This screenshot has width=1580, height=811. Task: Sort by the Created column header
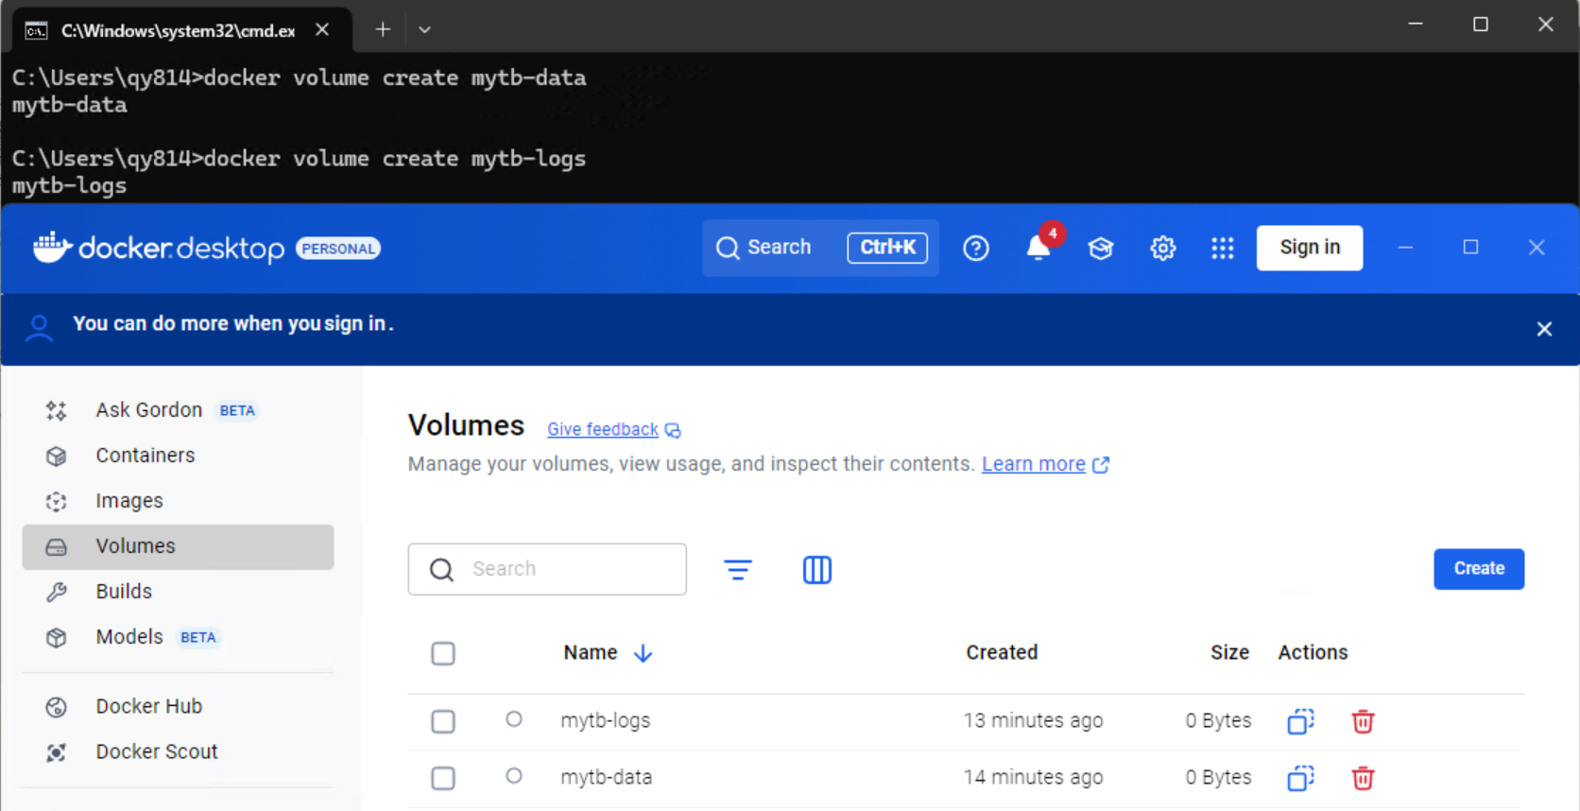coord(1002,652)
